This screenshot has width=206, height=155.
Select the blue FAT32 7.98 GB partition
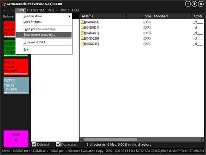(16, 85)
